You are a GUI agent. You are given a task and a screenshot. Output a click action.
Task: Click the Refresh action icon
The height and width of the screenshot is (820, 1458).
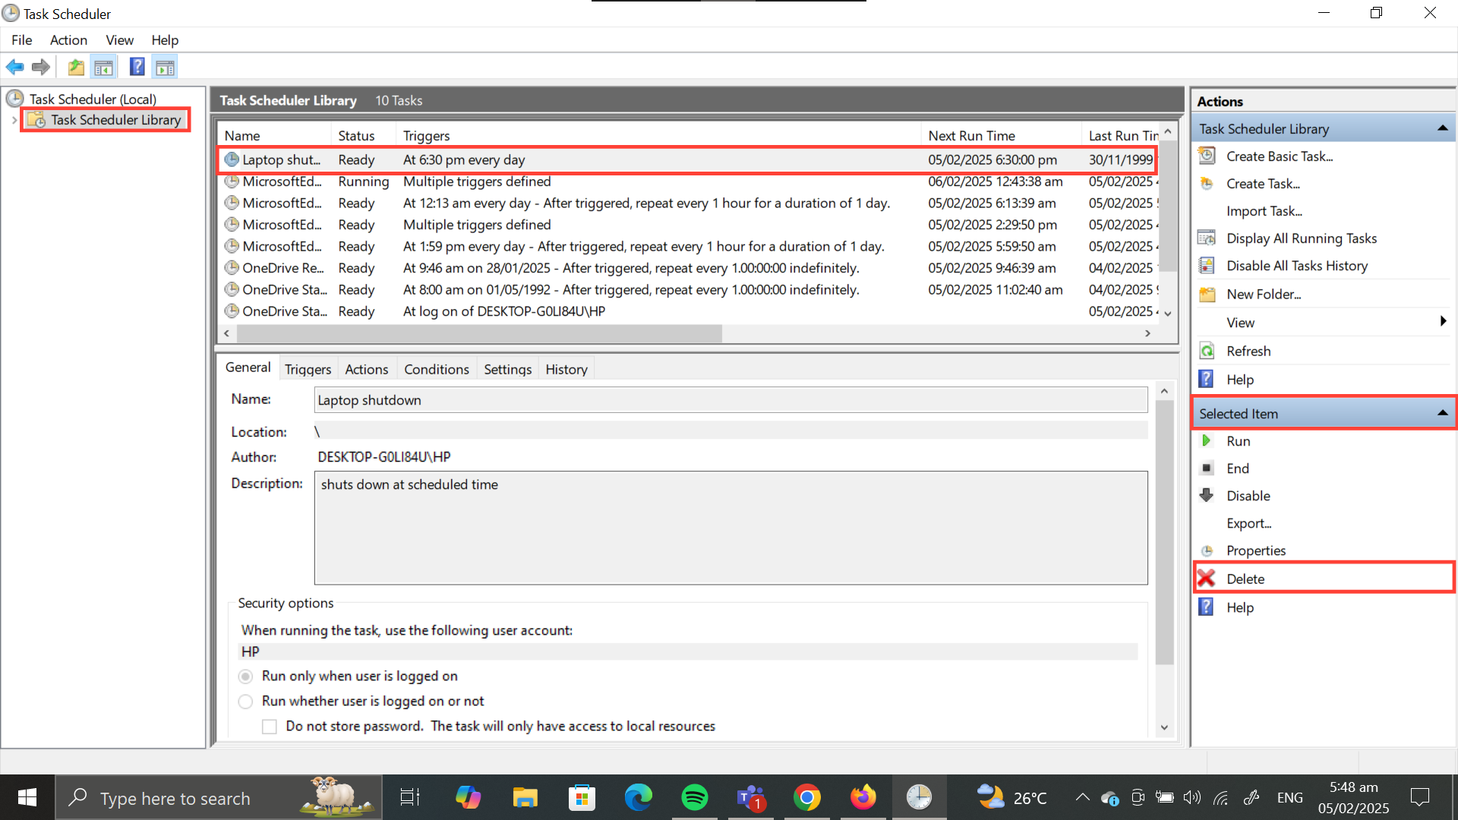pos(1207,351)
